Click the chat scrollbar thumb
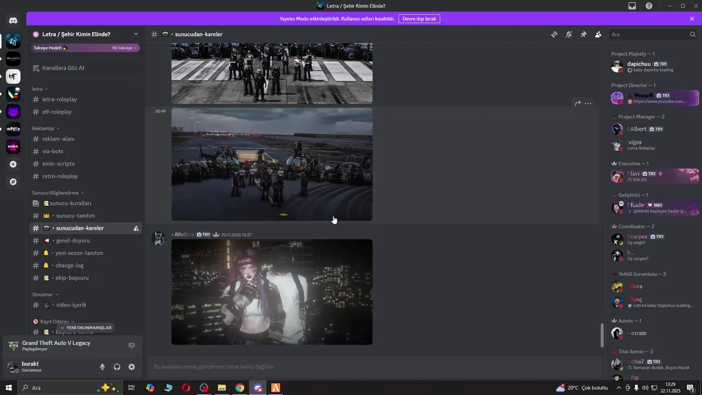This screenshot has width=702, height=395. [x=602, y=335]
